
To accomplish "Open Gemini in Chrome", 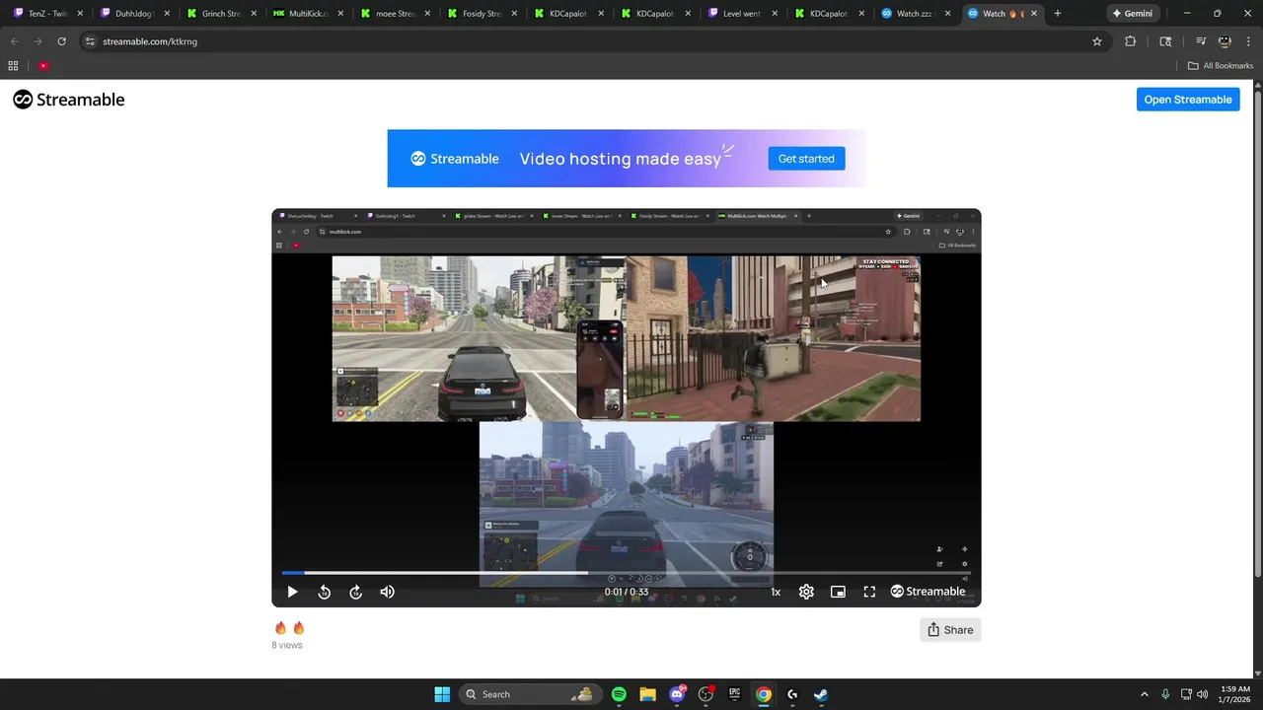I will [x=1132, y=14].
